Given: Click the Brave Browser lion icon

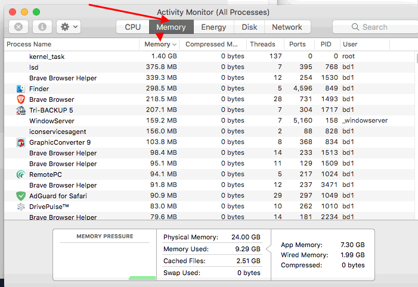Looking at the screenshot, I should pos(21,99).
